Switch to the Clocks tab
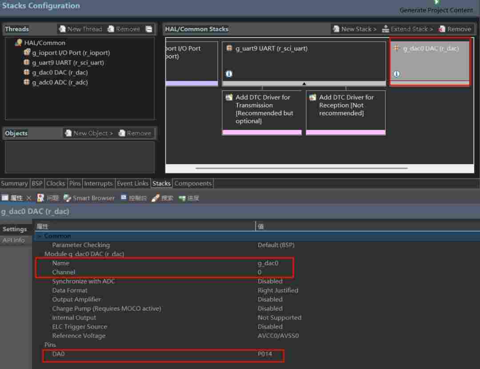480x369 pixels. [x=56, y=183]
